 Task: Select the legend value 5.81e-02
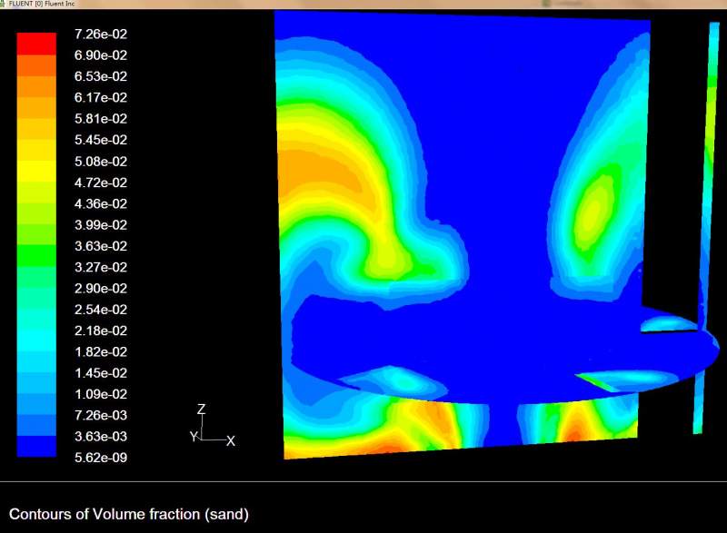pyautogui.click(x=101, y=119)
